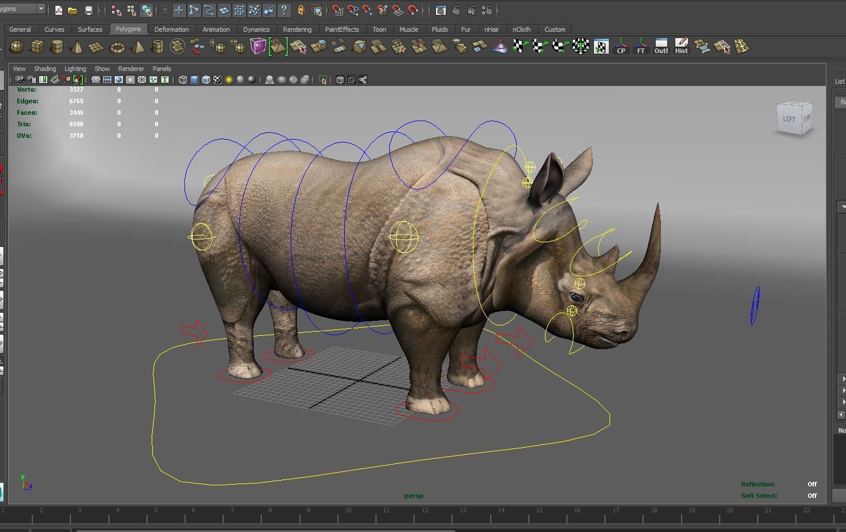The height and width of the screenshot is (532, 846).
Task: Click the Hist delete history shelf button
Action: (x=681, y=47)
